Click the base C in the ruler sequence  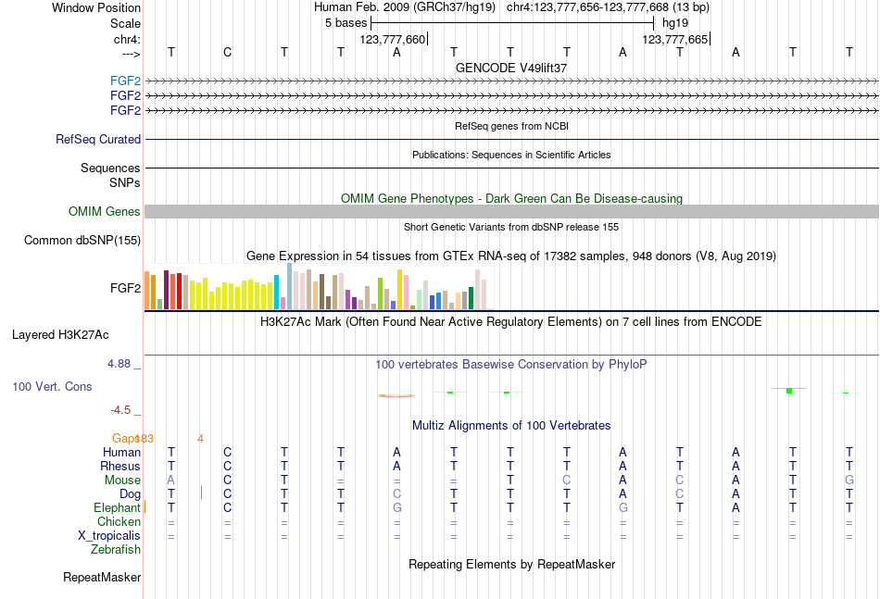(227, 52)
